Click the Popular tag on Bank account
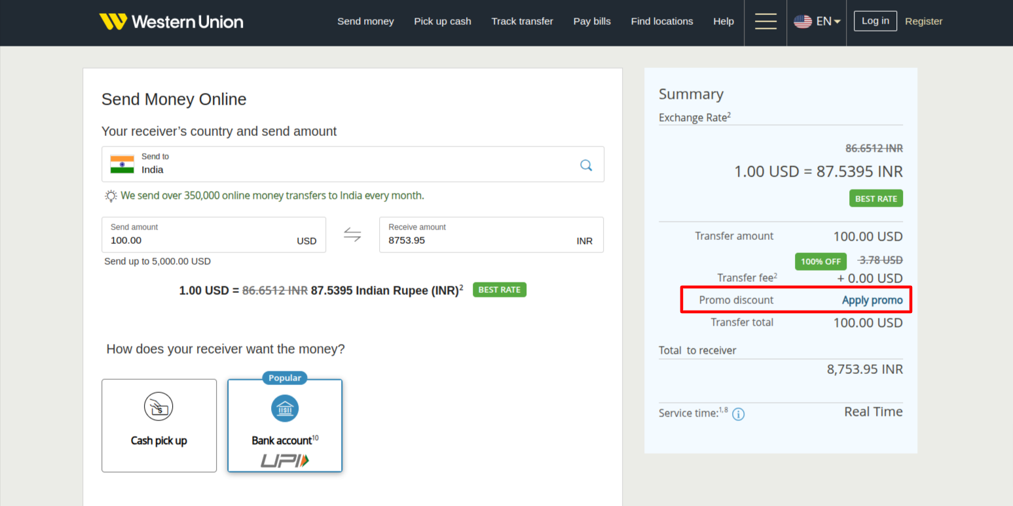The width and height of the screenshot is (1013, 506). [x=285, y=378]
